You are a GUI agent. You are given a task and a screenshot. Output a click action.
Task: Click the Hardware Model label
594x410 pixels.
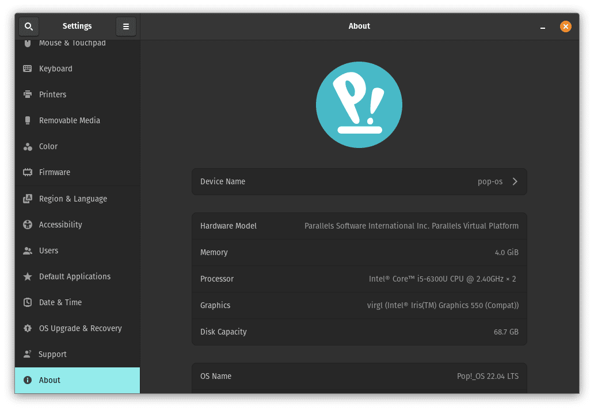(x=229, y=226)
